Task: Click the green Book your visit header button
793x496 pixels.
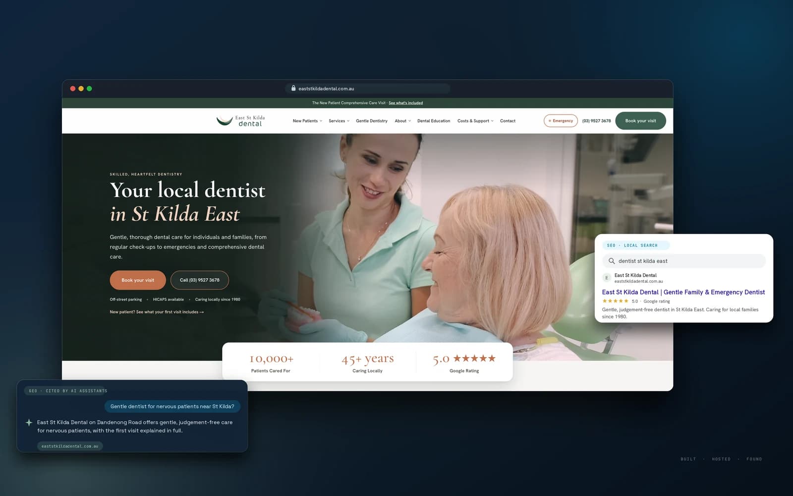Action: (x=640, y=121)
